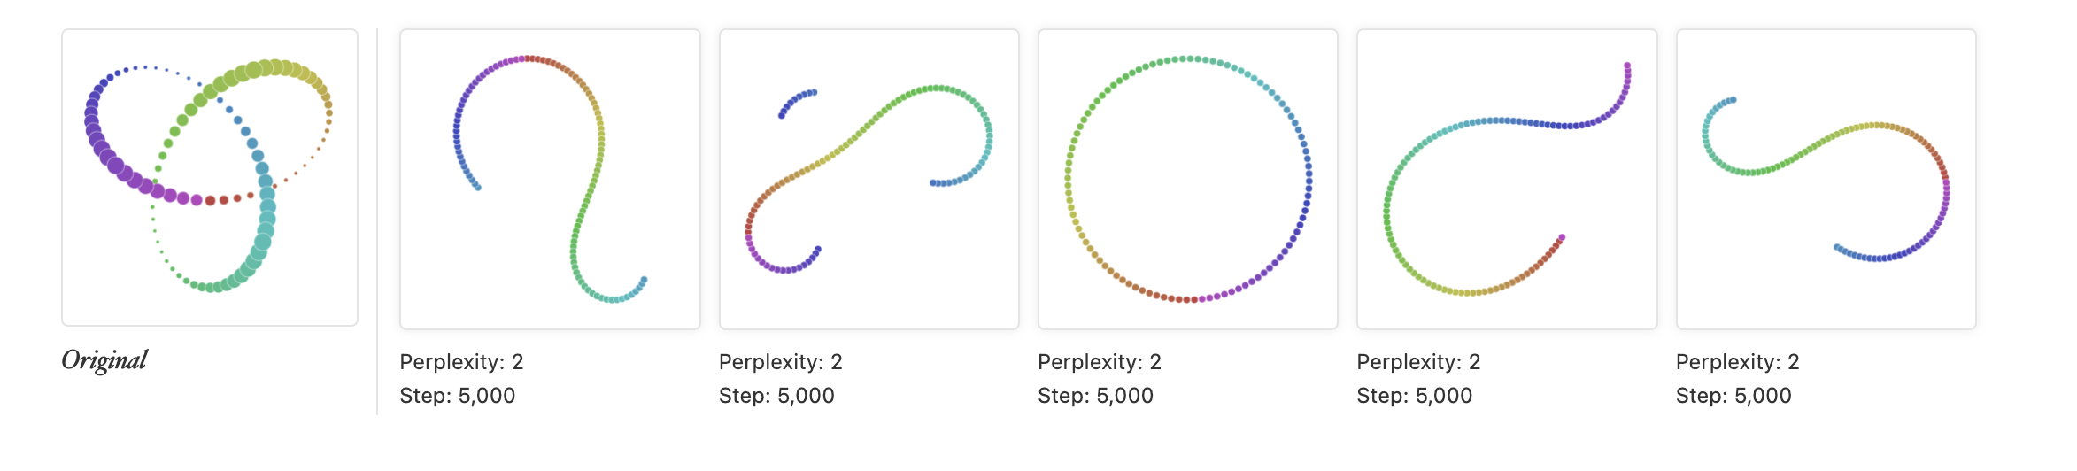The image size is (2077, 471).
Task: Click the detached short blue arc of points
Action: coord(796,101)
